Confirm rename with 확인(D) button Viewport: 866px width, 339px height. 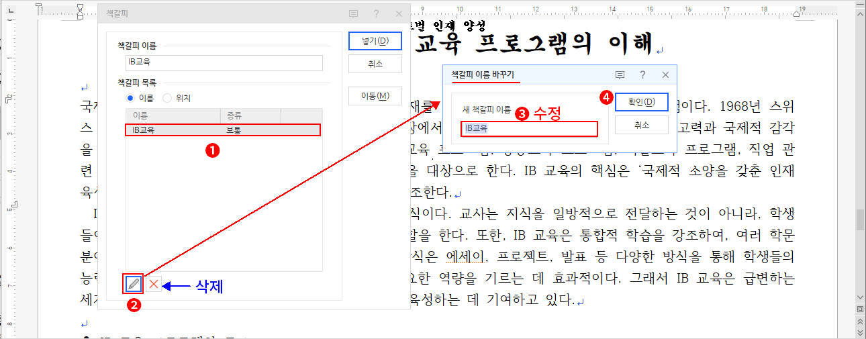coord(642,102)
